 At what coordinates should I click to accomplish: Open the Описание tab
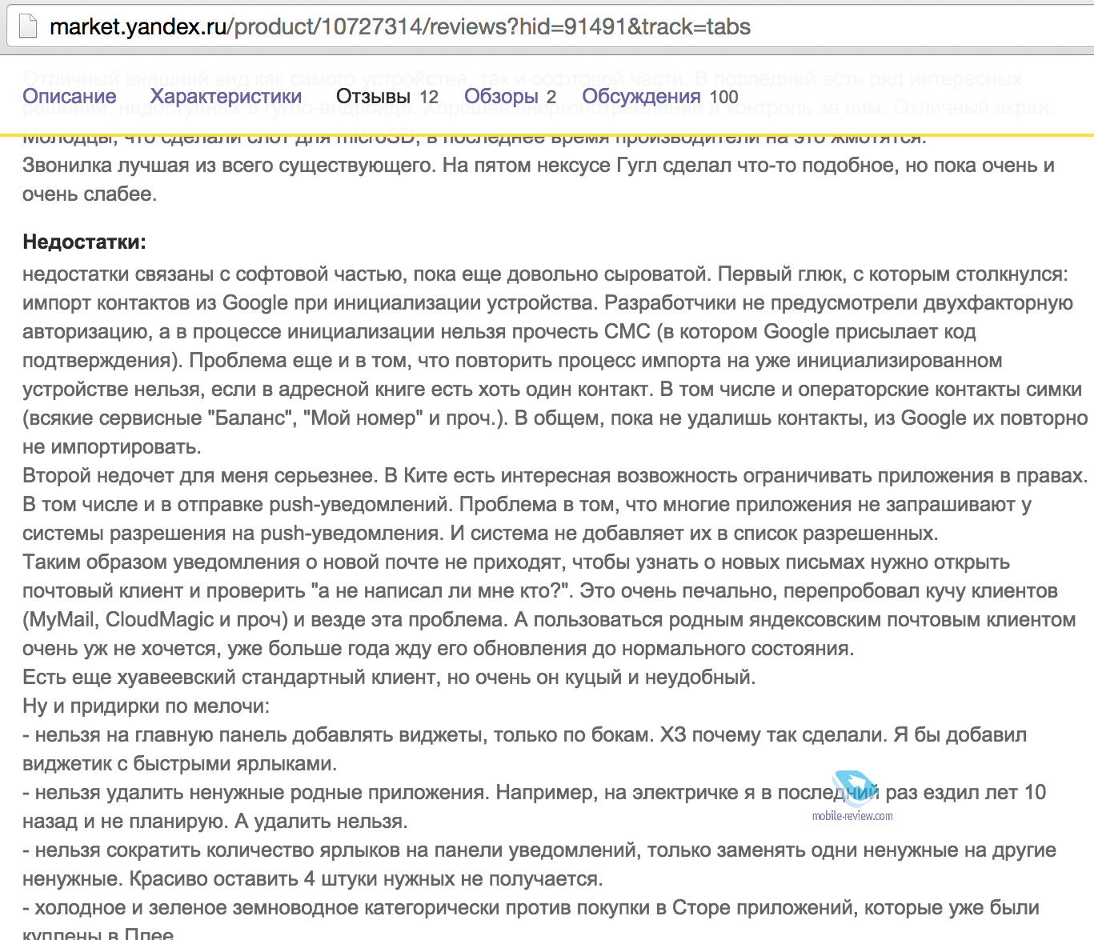70,96
